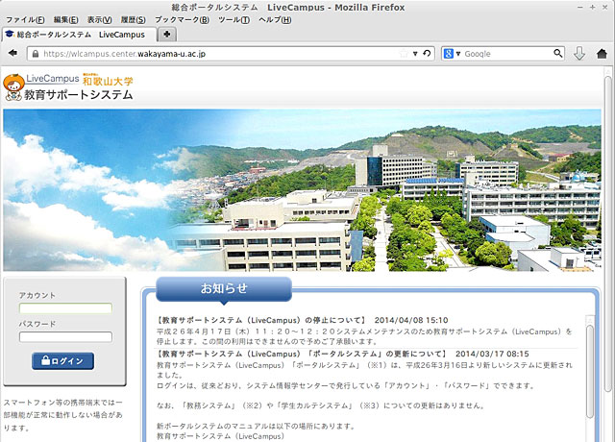Image resolution: width=615 pixels, height=442 pixels.
Task: Open the ファイル(F) menu
Action: pyautogui.click(x=25, y=19)
